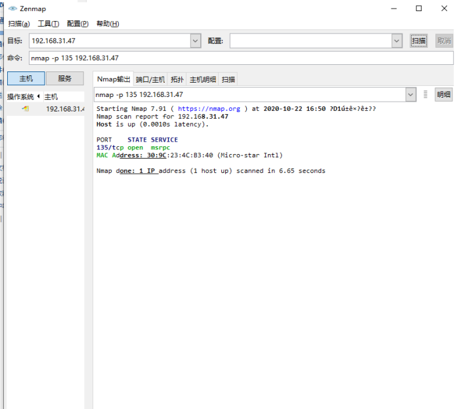The width and height of the screenshot is (455, 409).
Task: Open the 工具 menu
Action: click(48, 24)
